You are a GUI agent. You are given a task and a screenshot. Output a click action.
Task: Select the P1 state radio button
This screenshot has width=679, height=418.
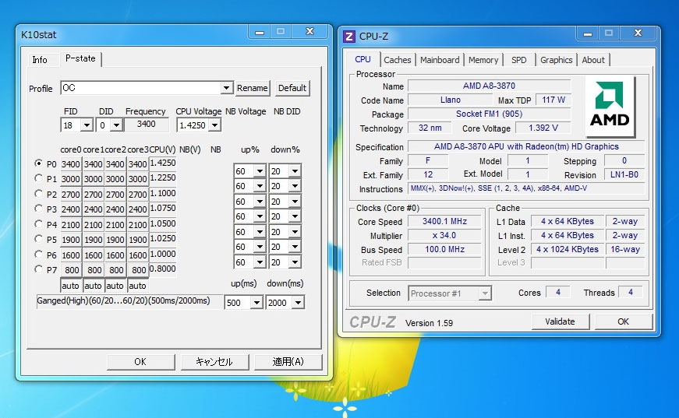38,178
